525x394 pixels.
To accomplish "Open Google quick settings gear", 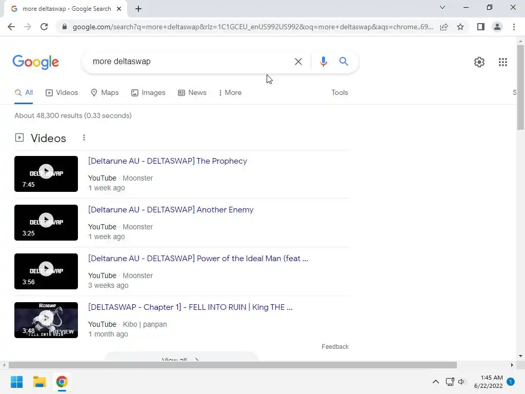I will 479,62.
